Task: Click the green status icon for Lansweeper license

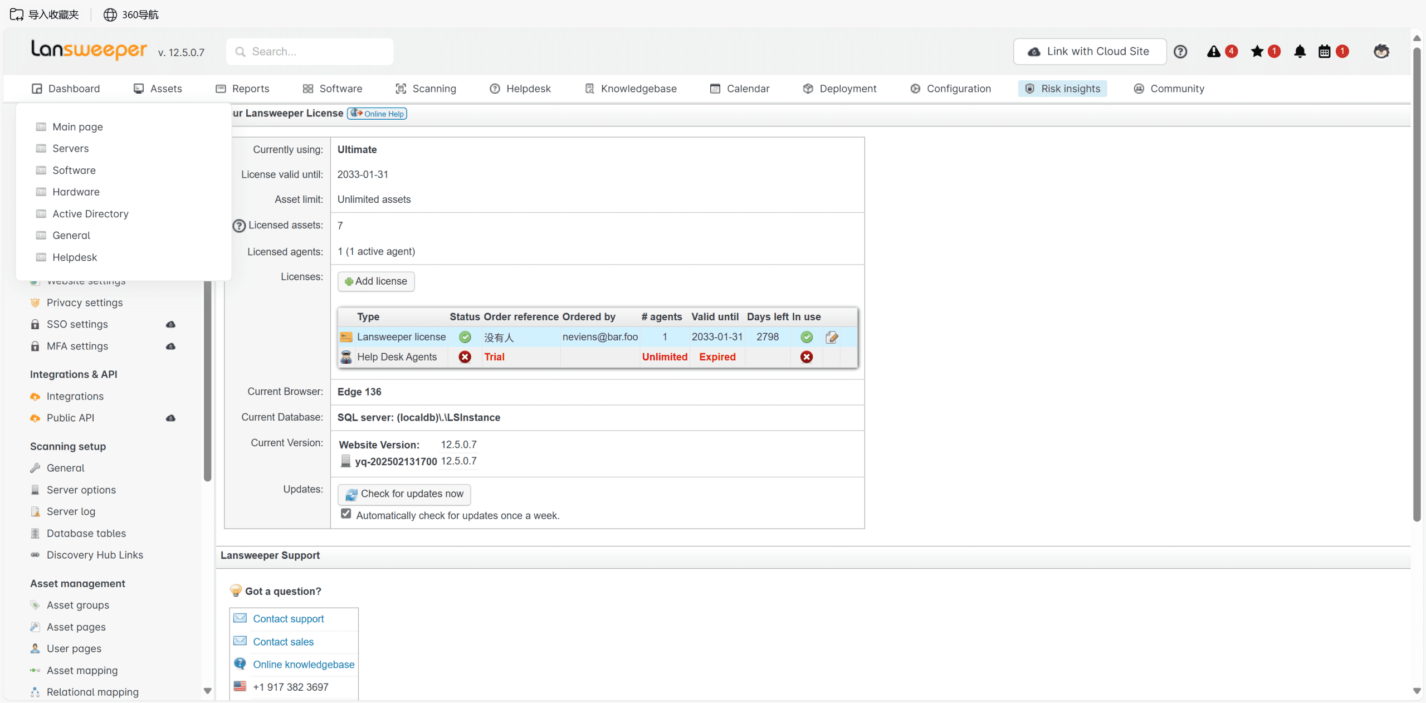Action: pos(465,337)
